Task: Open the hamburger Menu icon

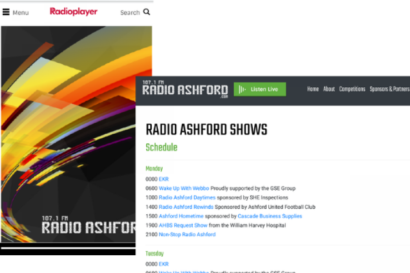Action: pos(6,12)
